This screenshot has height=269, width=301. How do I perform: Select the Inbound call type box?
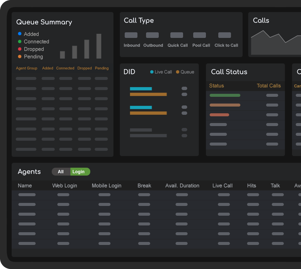click(x=131, y=35)
